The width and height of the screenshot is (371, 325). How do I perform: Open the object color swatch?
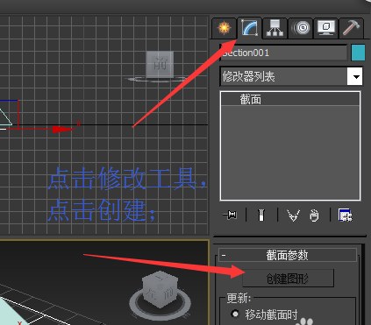pos(358,53)
